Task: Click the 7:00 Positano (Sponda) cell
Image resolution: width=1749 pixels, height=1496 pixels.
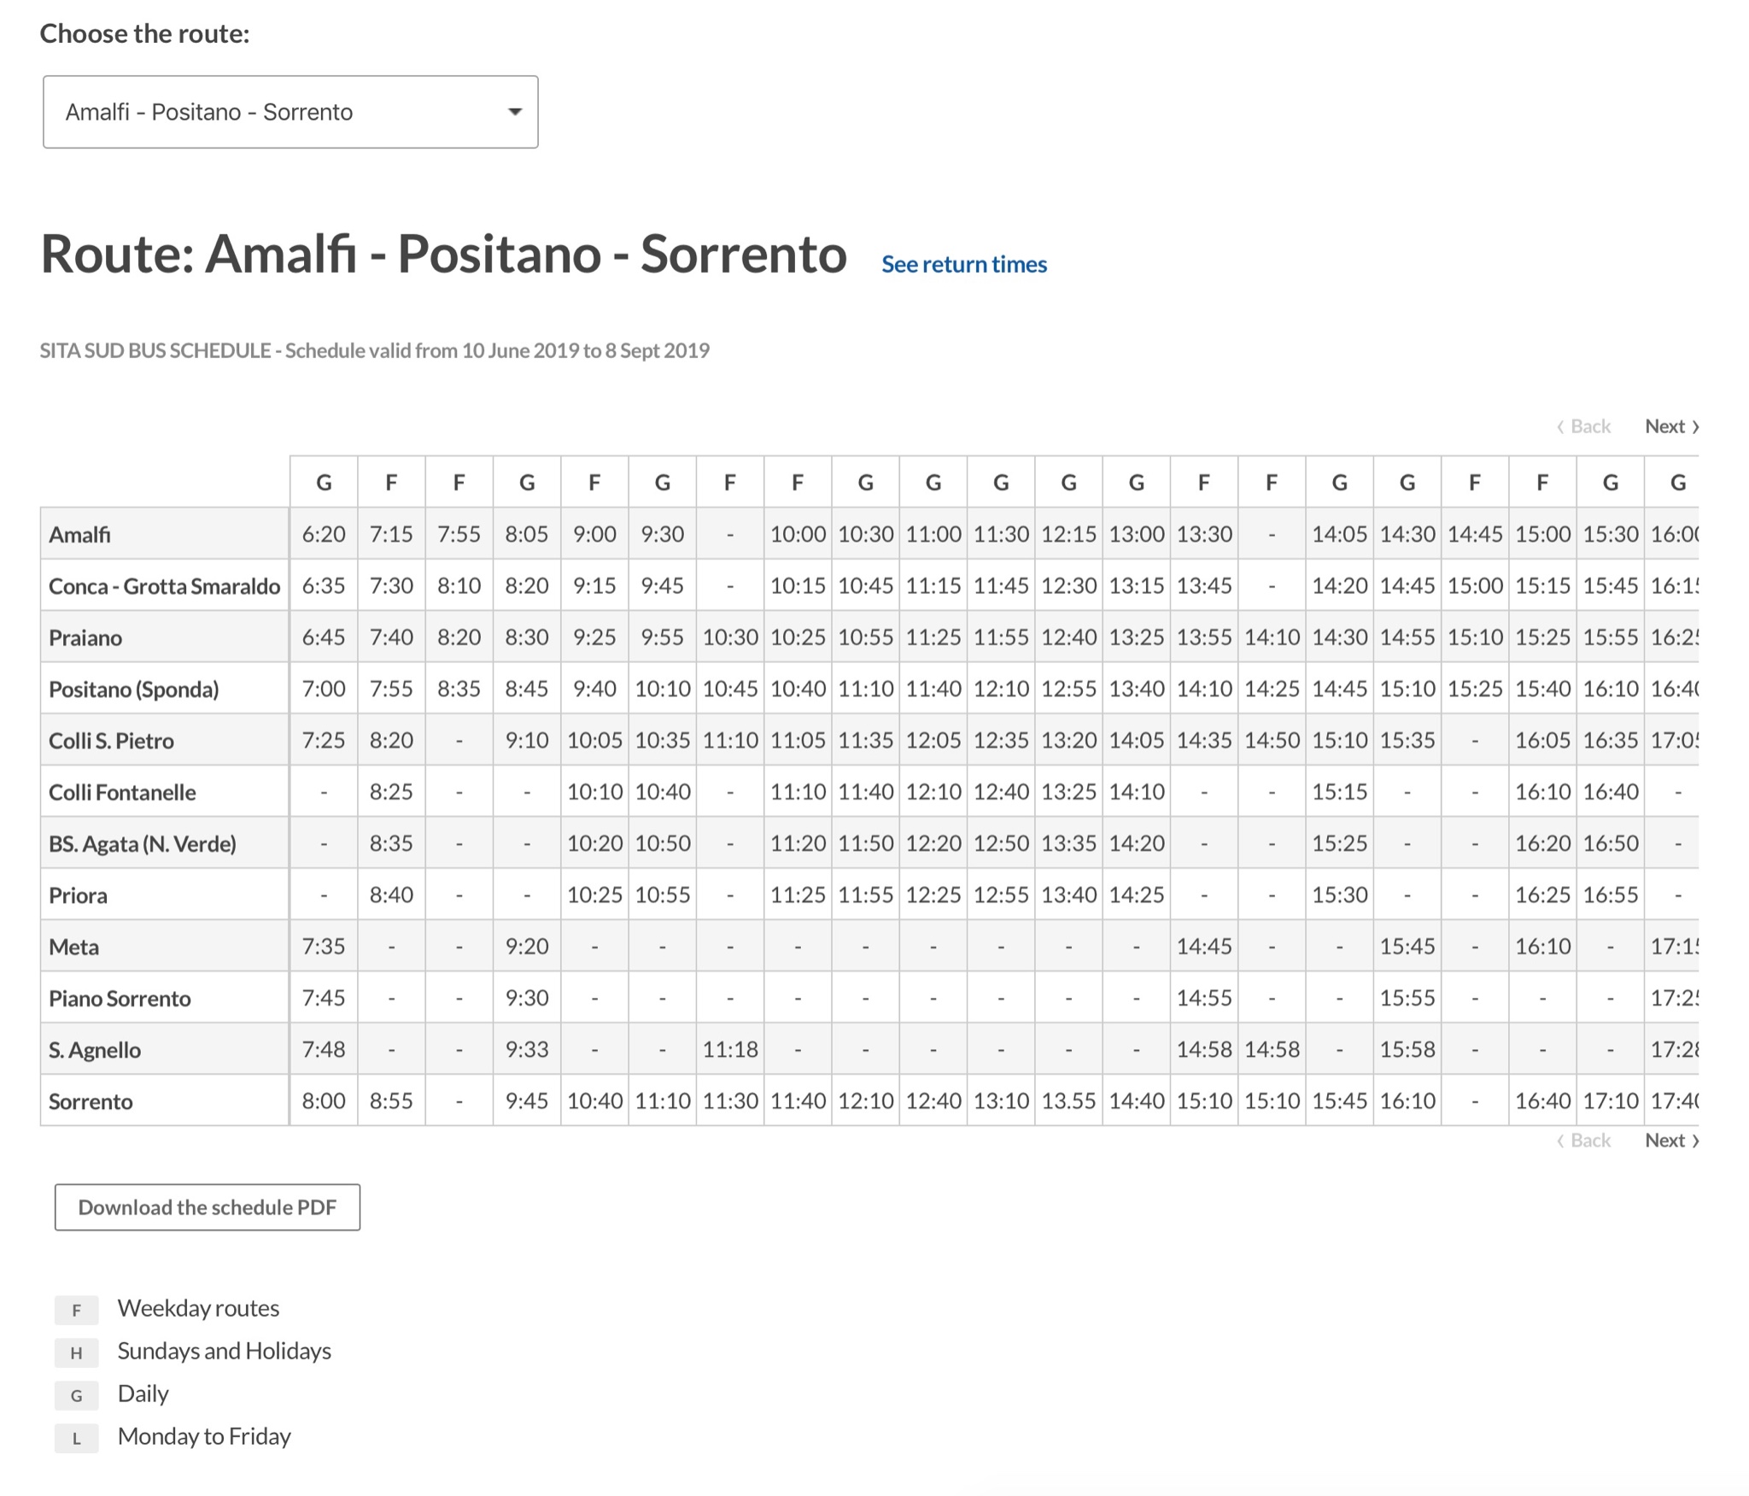Action: pyautogui.click(x=324, y=689)
